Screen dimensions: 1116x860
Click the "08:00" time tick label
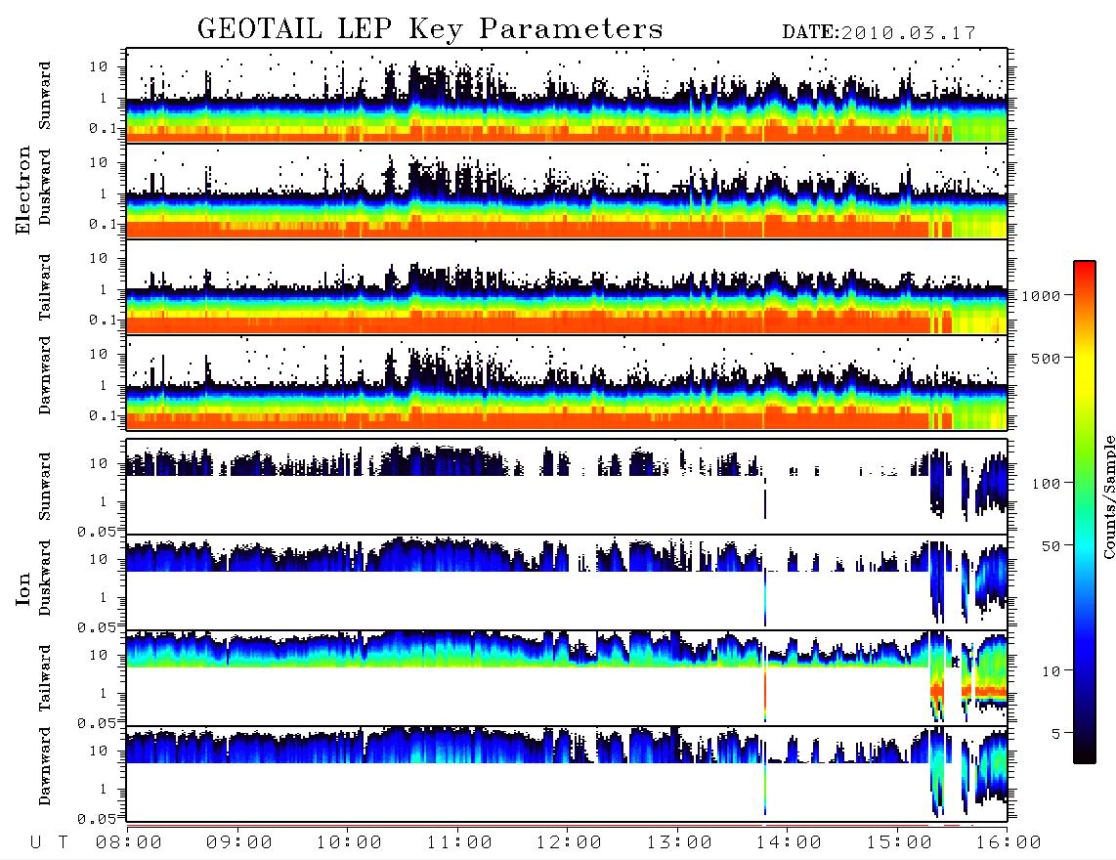(129, 842)
